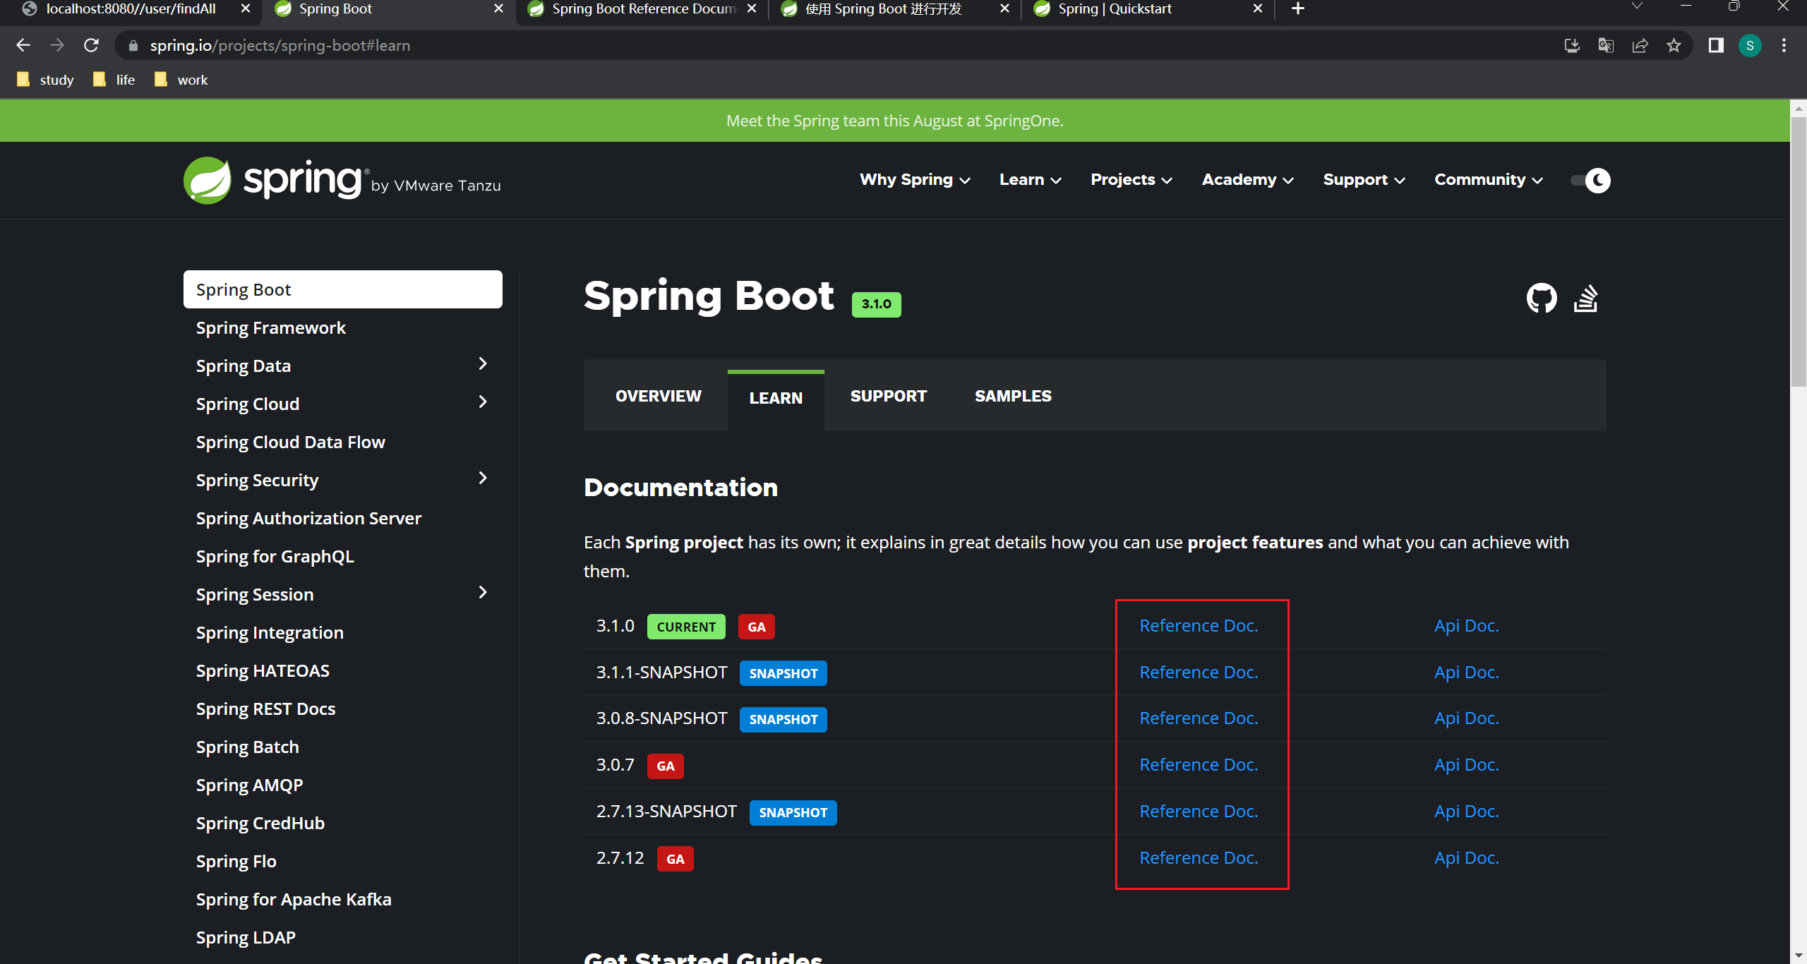Go back to previous page
The image size is (1807, 964).
(23, 45)
